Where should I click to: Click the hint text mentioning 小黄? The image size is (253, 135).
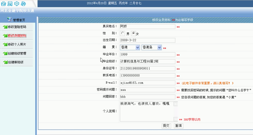click(209, 97)
